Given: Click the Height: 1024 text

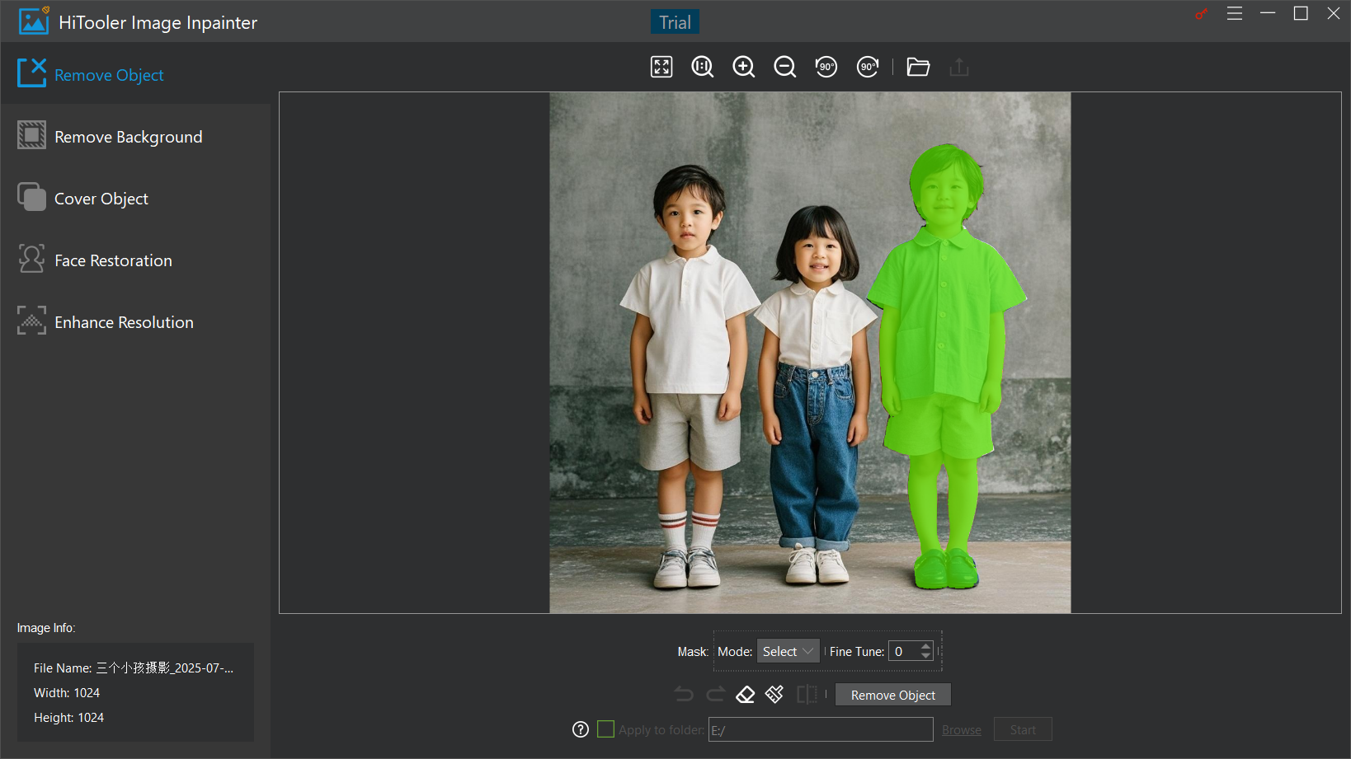Looking at the screenshot, I should tap(69, 718).
